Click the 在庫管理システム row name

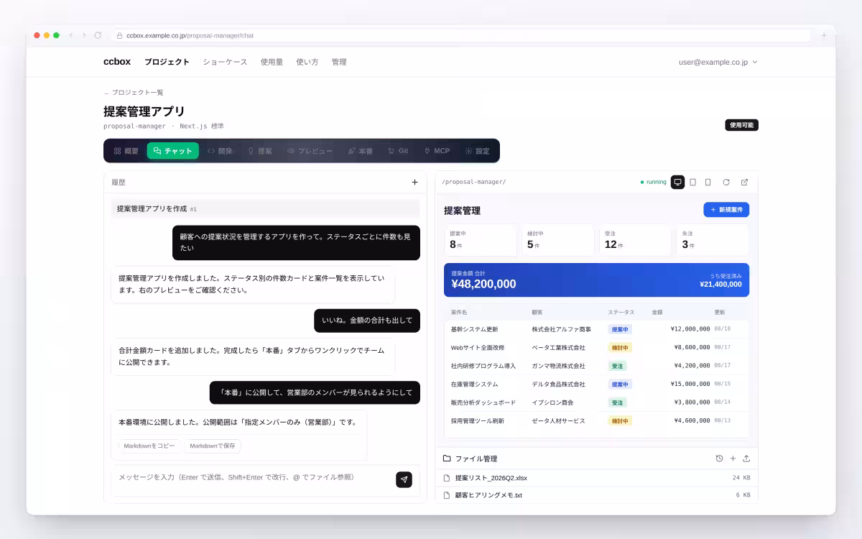coord(474,384)
